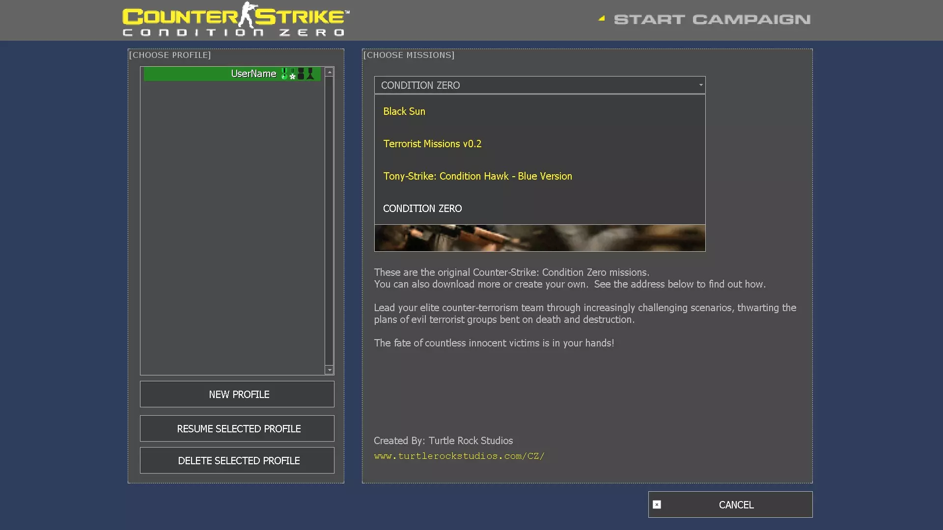Open the turtlerockstudios.com/CZ/ link

[x=459, y=456]
